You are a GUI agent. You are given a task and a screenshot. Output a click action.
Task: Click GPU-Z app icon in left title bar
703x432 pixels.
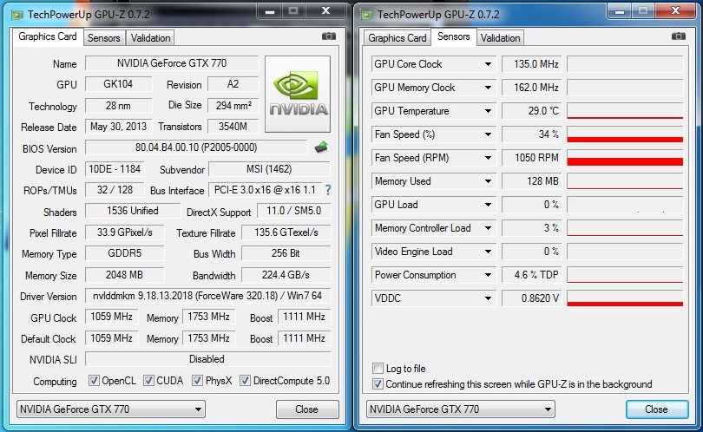tap(17, 15)
